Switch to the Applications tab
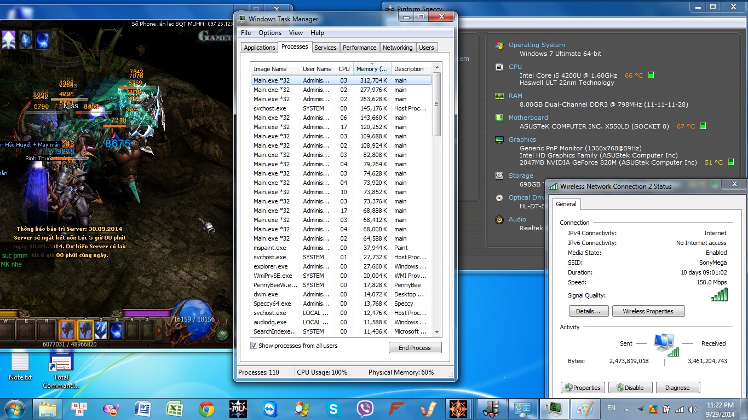 260,48
